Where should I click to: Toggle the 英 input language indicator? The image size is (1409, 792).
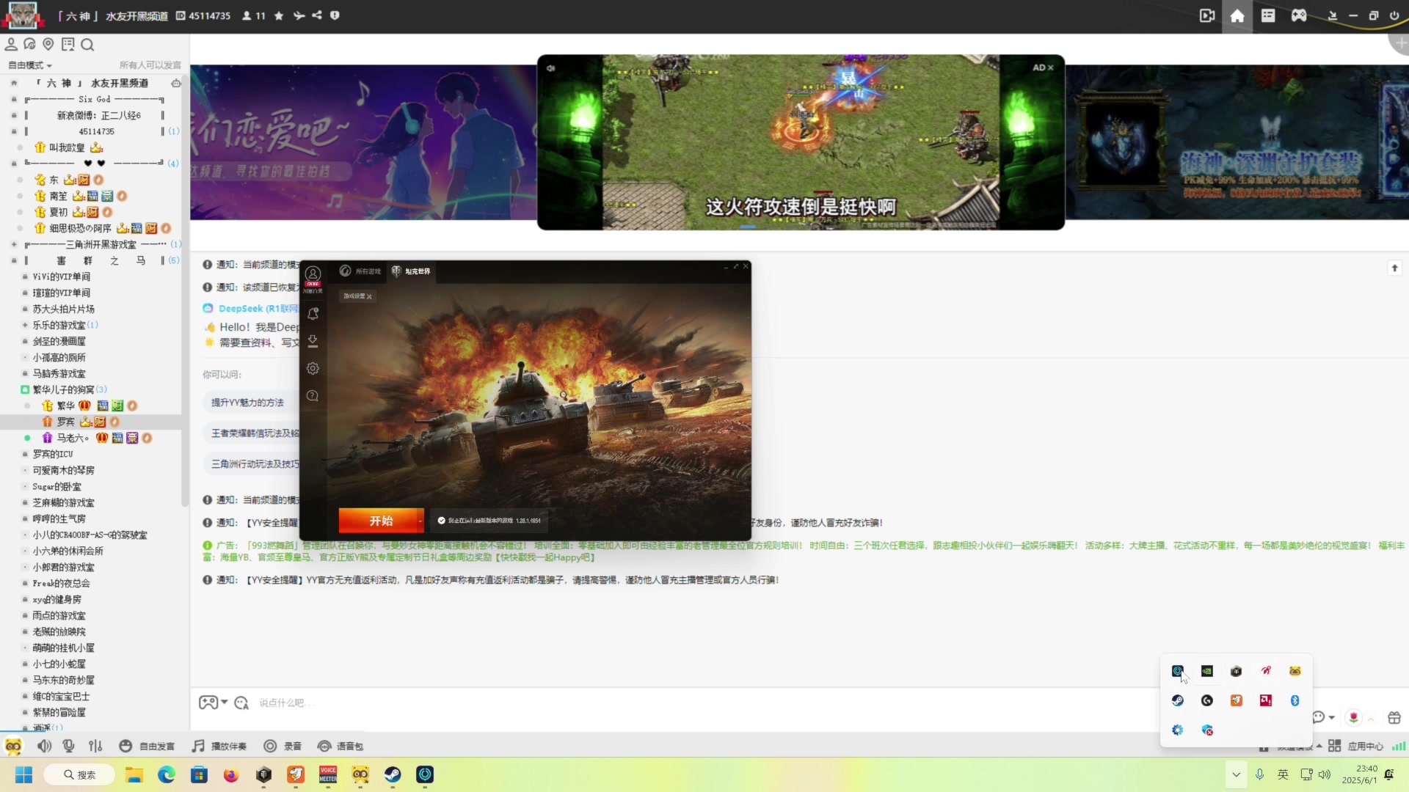(x=1283, y=774)
